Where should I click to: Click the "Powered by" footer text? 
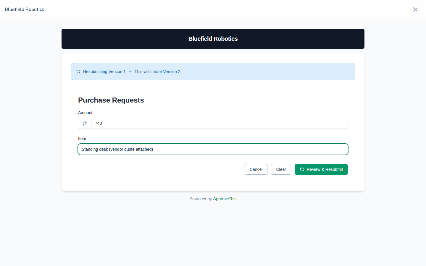coord(201,199)
